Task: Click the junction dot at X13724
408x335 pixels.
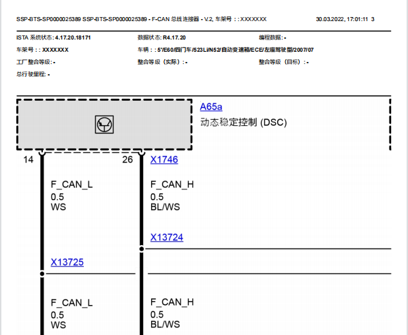Action: [142, 249]
